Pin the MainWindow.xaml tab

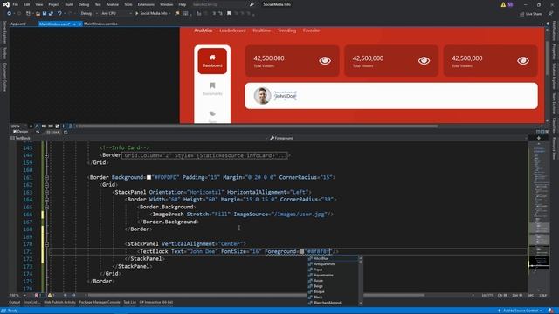tap(74, 24)
